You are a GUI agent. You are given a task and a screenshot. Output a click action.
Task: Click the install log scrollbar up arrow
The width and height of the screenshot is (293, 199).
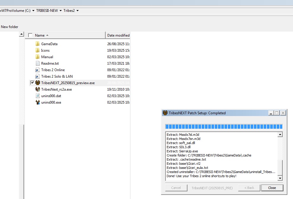point(280,134)
